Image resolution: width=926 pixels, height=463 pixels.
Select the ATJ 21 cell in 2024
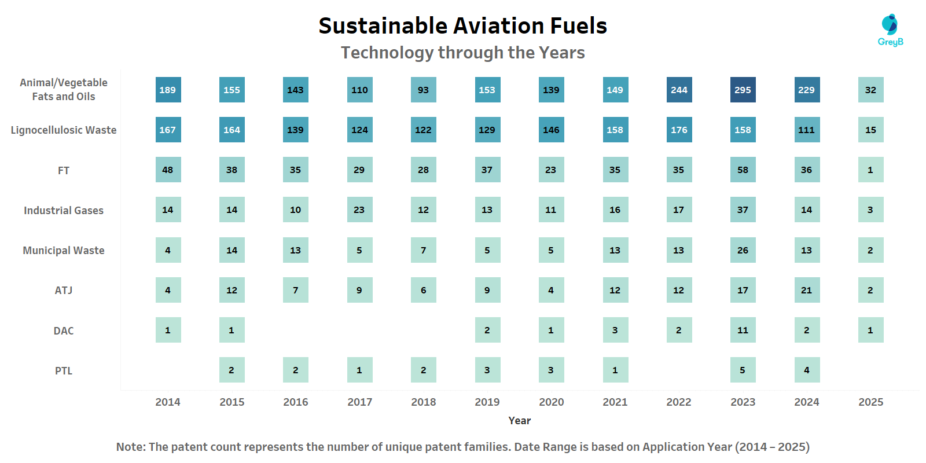pos(807,290)
